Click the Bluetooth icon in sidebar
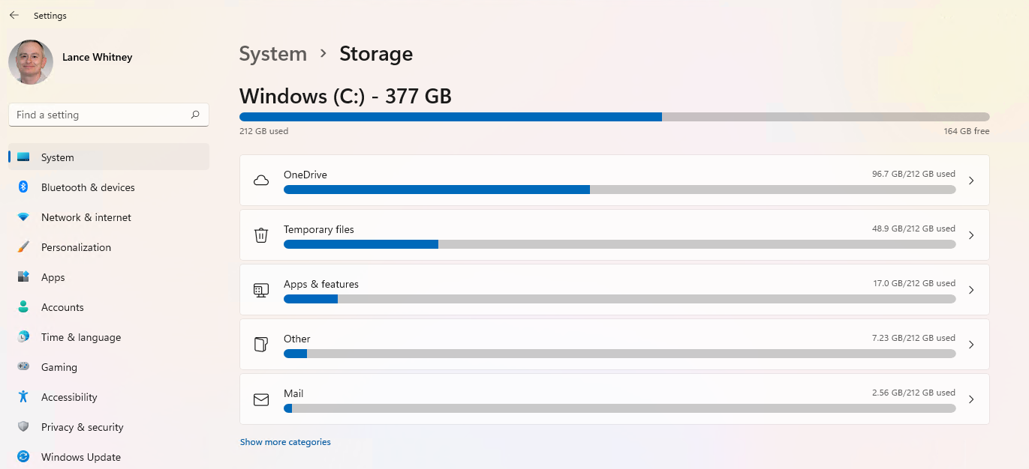1029x469 pixels. pyautogui.click(x=23, y=187)
